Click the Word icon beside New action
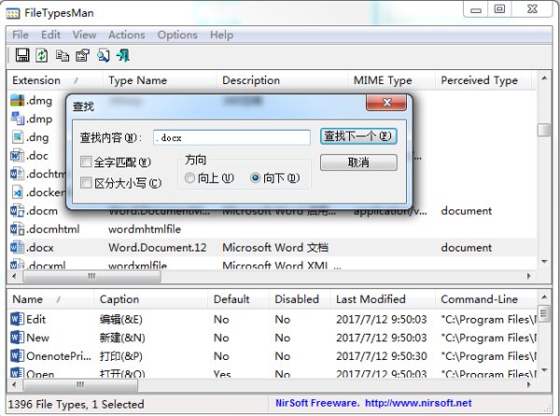Image resolution: width=560 pixels, height=416 pixels. [17, 337]
